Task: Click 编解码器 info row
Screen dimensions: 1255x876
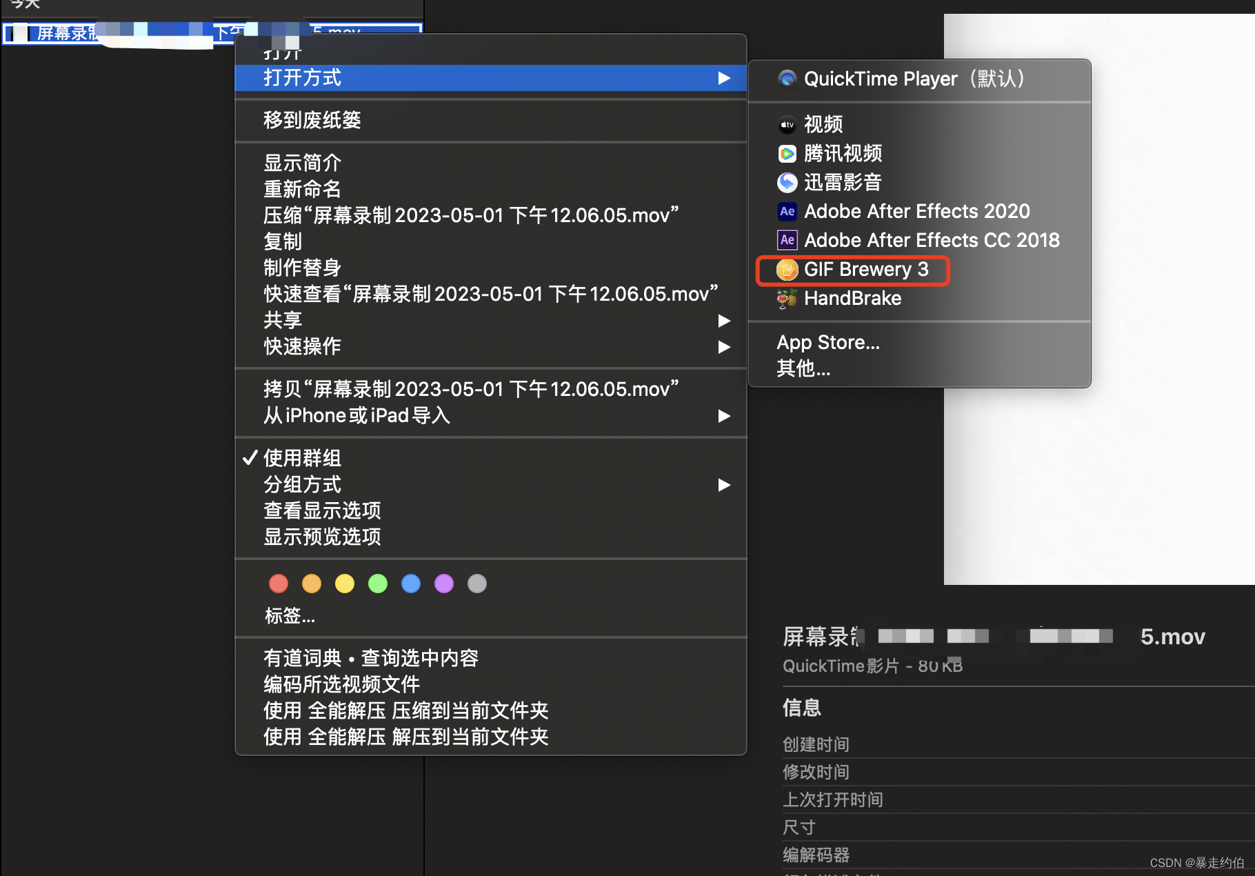Action: [1018, 855]
